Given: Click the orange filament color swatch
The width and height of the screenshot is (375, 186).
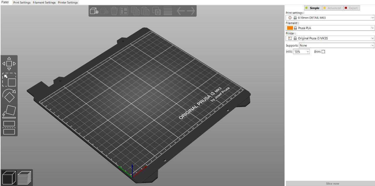Looking at the screenshot, I should (x=290, y=28).
